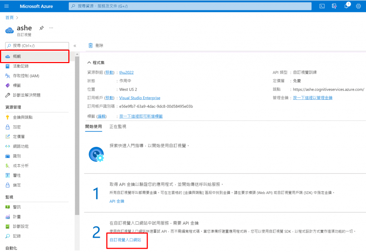Click the West US 2 location value
The image size is (366, 252).
coord(128,89)
